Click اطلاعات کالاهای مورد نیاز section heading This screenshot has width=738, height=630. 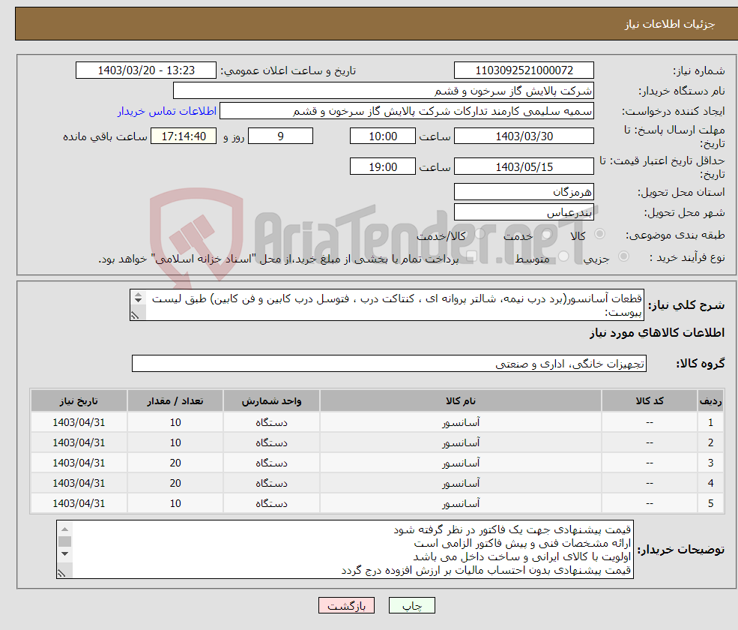point(657,333)
